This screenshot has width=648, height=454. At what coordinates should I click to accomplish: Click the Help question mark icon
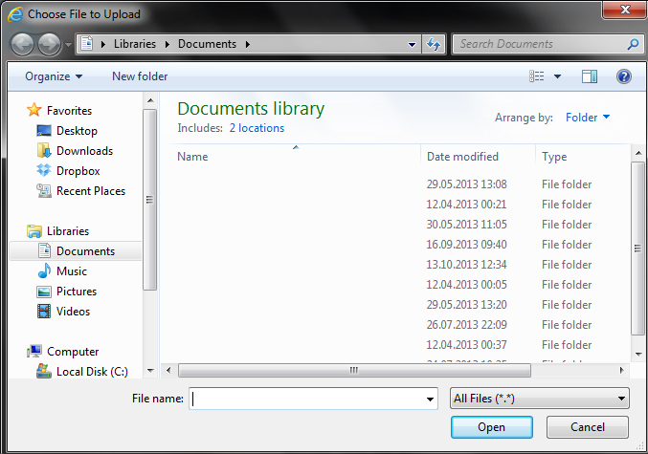coord(623,76)
